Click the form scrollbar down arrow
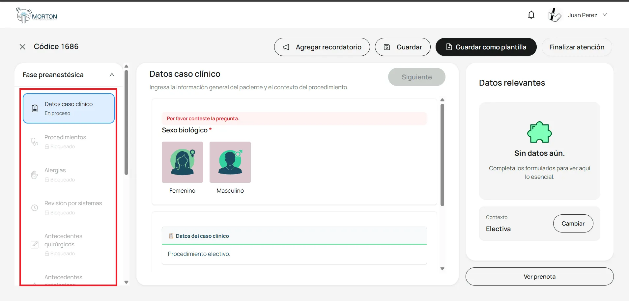Viewport: 629px width, 301px height. pyautogui.click(x=442, y=269)
